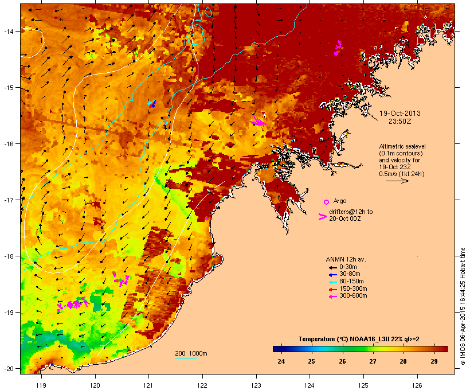Click the drifters@12h legend text

[x=351, y=215]
